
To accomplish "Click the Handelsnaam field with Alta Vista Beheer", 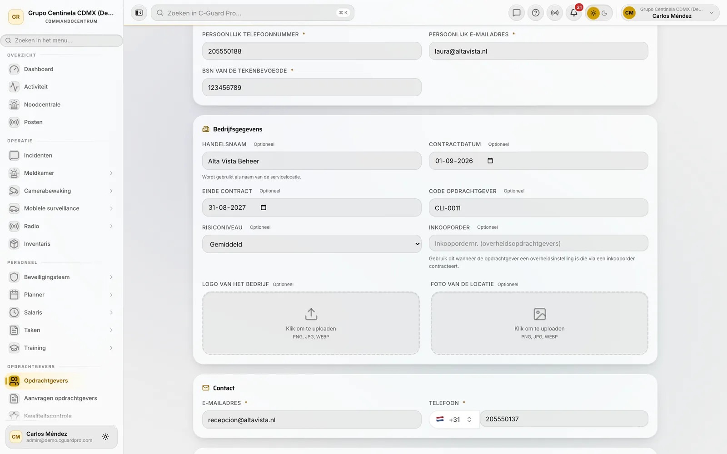I will [x=312, y=161].
